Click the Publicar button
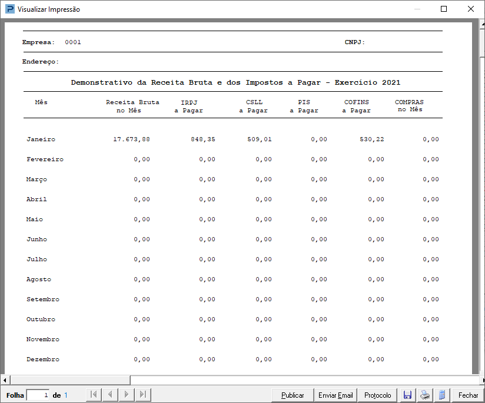The width and height of the screenshot is (485, 403). point(293,395)
